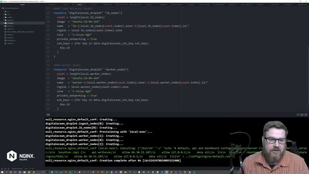Click terminal line 'digitalocean_droplet.lb_nodes[0]: Creating...'
The height and width of the screenshot is (174, 309).
81,128
